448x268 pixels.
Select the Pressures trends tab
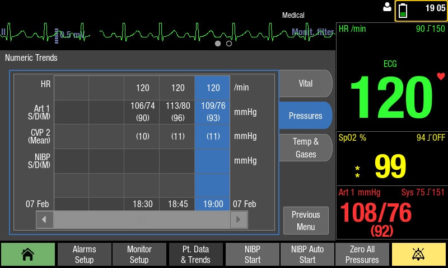(305, 116)
